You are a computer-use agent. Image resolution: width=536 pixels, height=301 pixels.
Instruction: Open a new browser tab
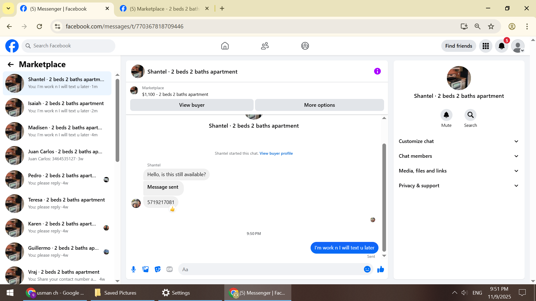click(x=222, y=9)
